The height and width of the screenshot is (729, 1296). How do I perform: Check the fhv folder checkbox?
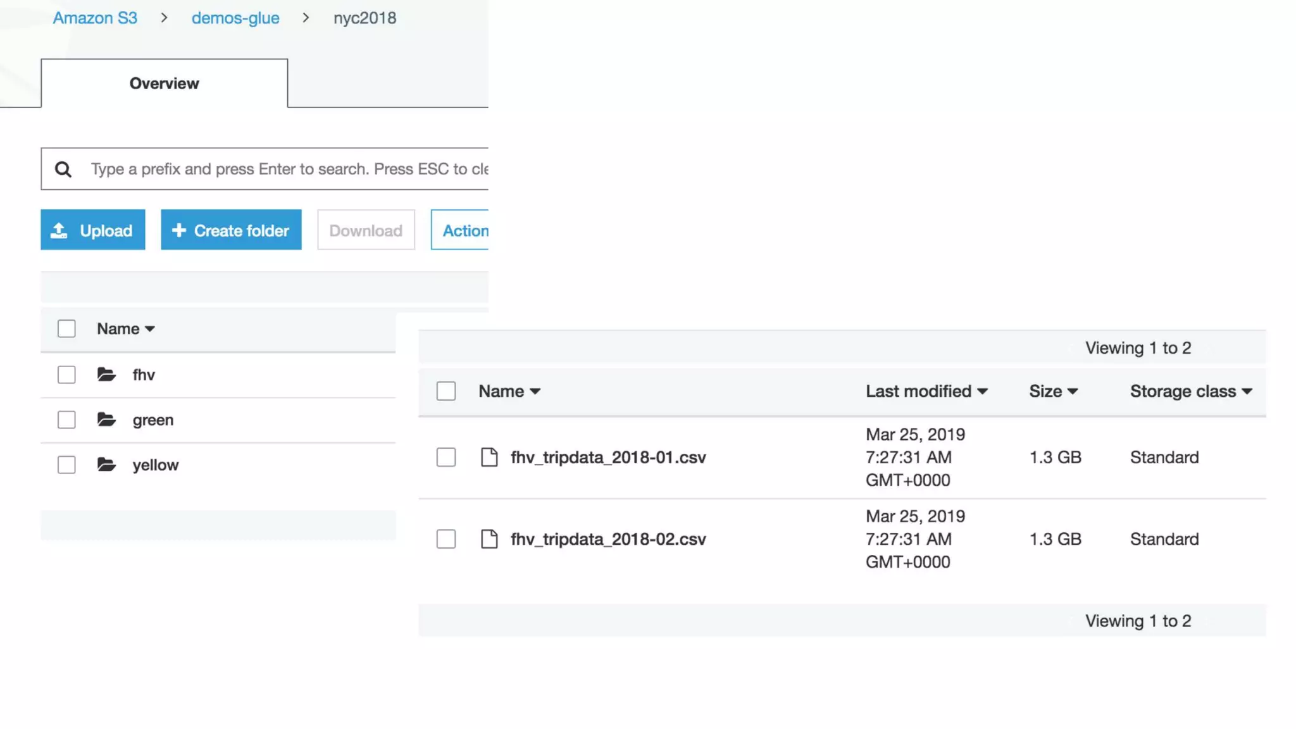pyautogui.click(x=66, y=375)
